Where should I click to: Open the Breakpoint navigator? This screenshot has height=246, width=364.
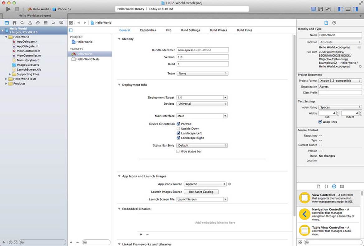53,23
